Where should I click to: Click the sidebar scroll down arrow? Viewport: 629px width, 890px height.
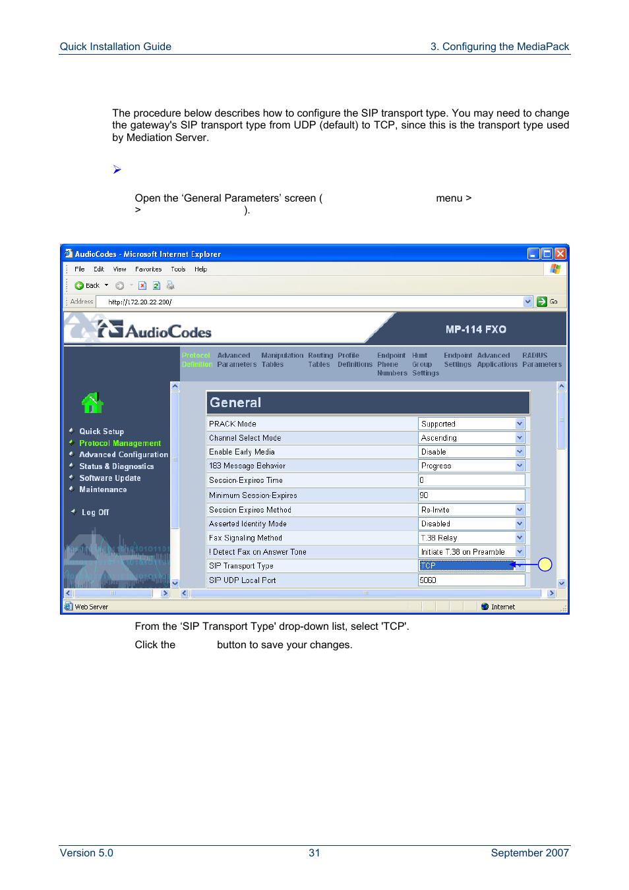[x=175, y=583]
